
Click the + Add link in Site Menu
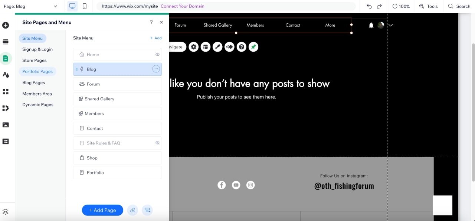156,38
